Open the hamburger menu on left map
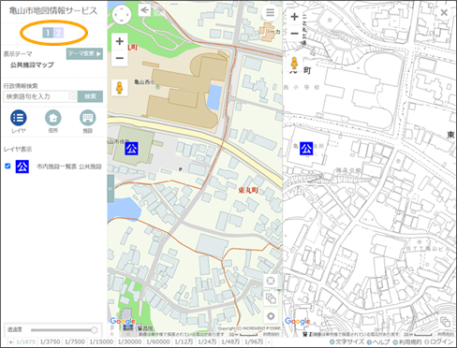The image size is (457, 348). (x=270, y=13)
